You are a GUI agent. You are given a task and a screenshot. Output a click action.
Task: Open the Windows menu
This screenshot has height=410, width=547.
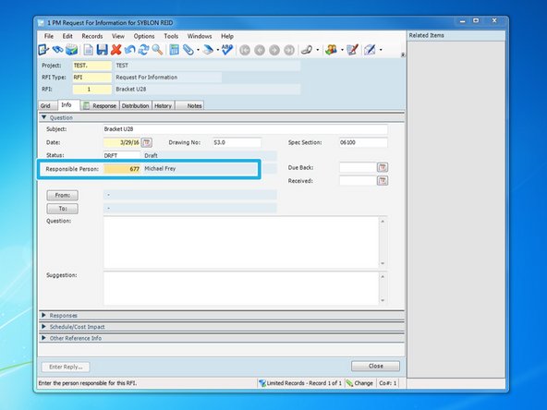pyautogui.click(x=200, y=36)
